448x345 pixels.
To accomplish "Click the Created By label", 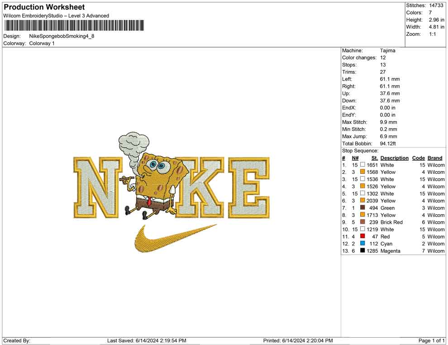I will pos(17,340).
